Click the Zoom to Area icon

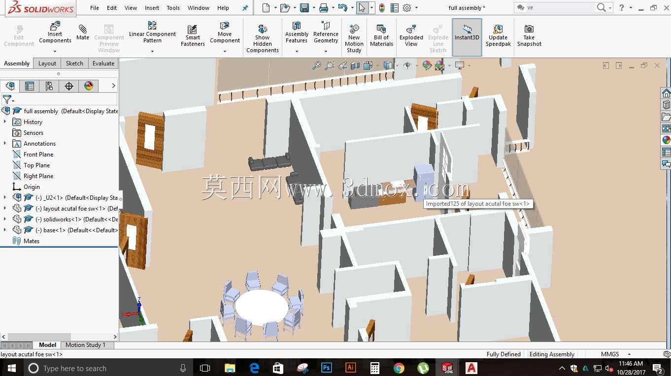point(330,65)
